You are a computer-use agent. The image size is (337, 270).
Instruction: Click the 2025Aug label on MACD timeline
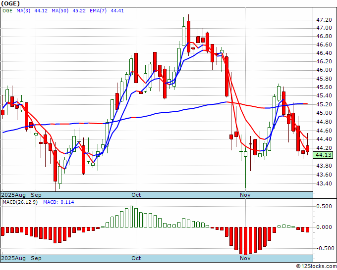(13, 258)
